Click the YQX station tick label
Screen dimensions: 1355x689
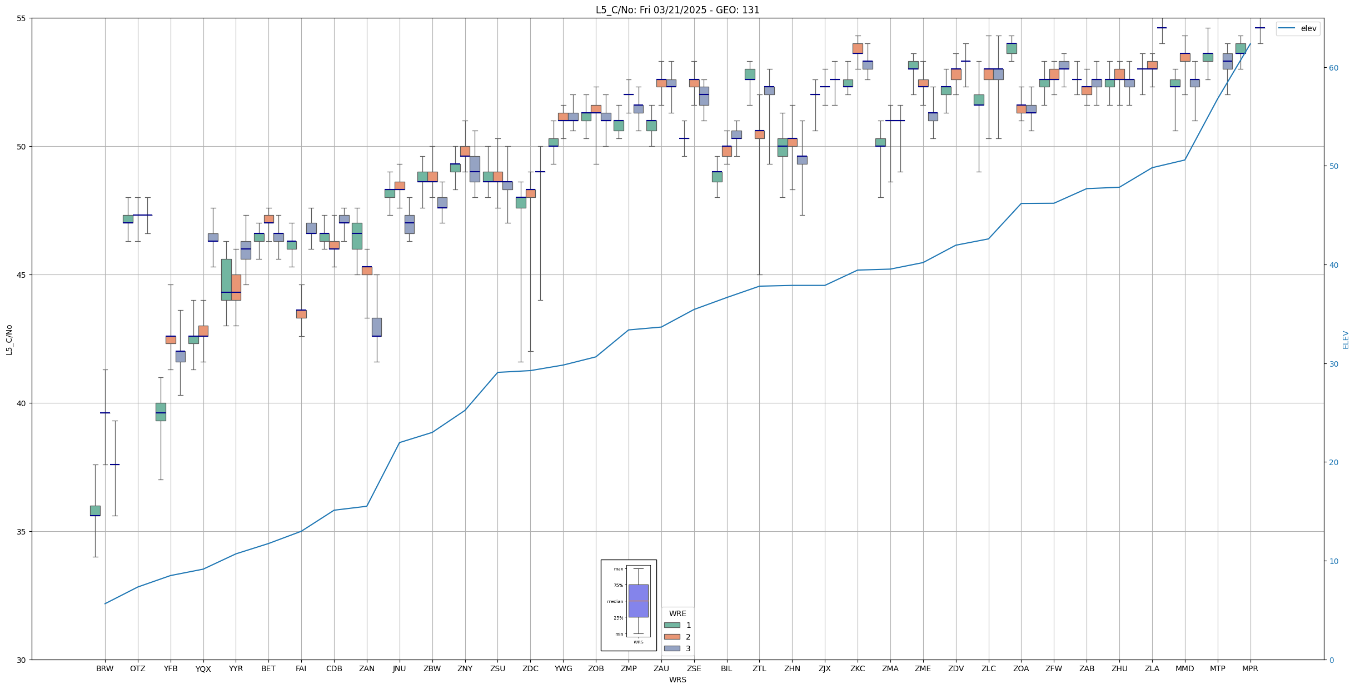(x=203, y=670)
